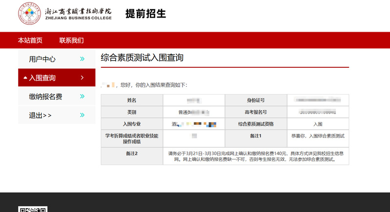The width and height of the screenshot is (390, 212).
Task: Click the 身份证号 label cell
Action: click(x=256, y=100)
